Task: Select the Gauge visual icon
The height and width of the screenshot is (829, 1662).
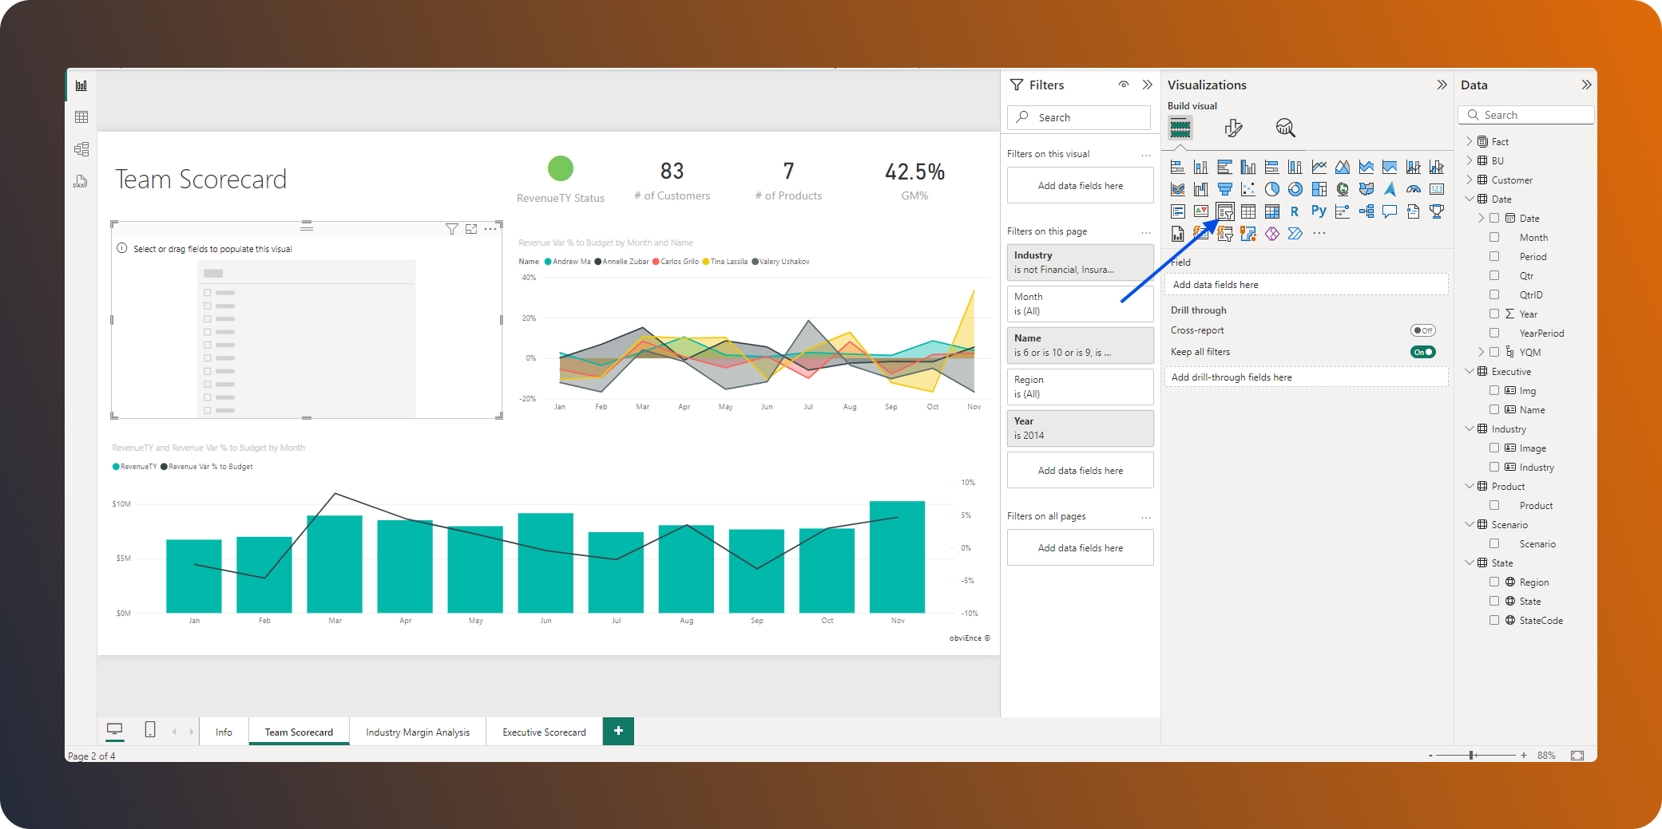Action: pyautogui.click(x=1414, y=189)
